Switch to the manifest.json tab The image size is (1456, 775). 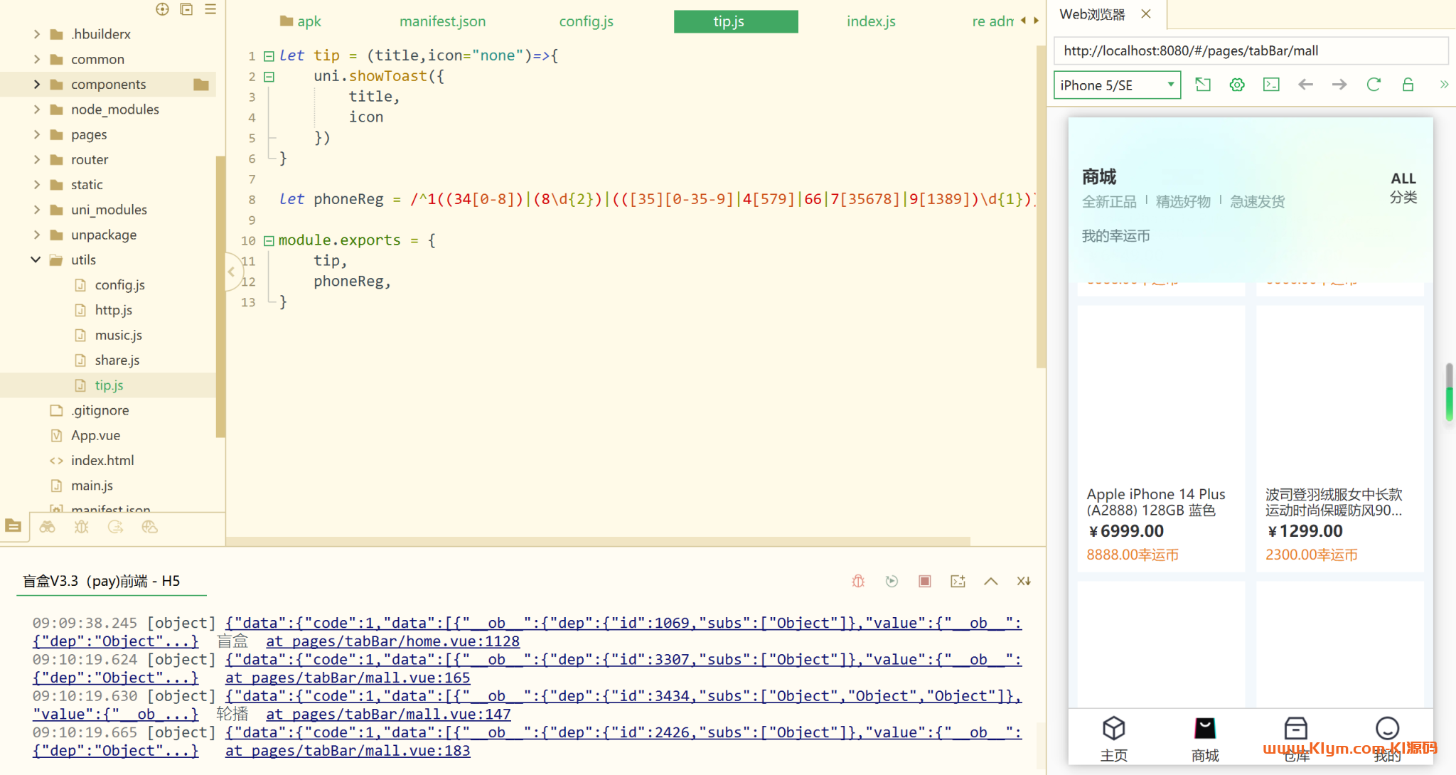pos(442,21)
